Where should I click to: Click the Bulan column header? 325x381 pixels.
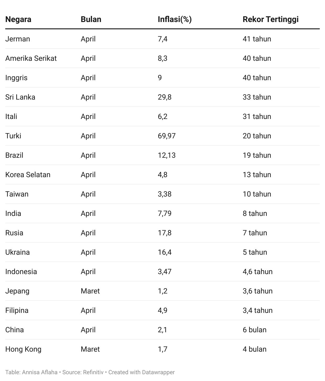point(91,19)
